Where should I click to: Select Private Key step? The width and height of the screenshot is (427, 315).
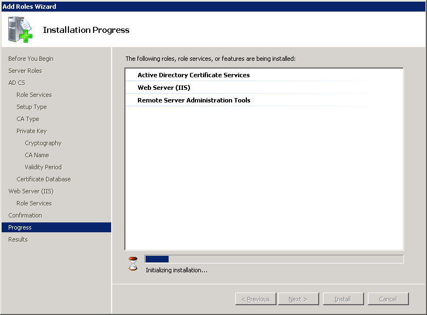pos(32,131)
